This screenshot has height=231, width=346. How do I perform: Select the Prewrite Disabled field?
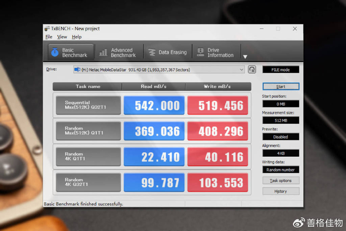281,137
